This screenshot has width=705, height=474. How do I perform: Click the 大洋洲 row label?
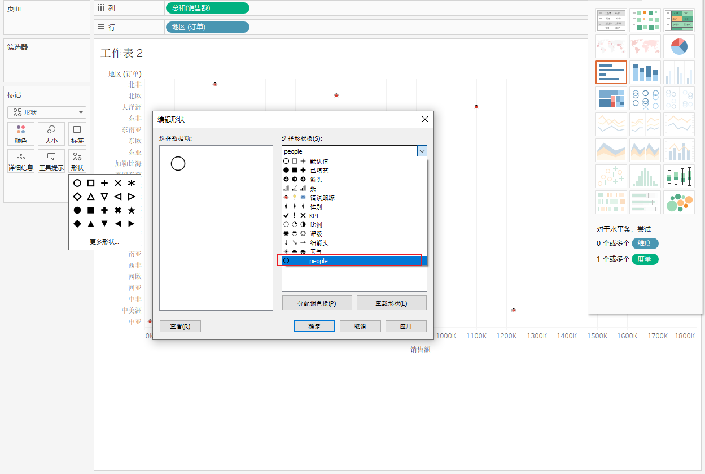(x=132, y=107)
